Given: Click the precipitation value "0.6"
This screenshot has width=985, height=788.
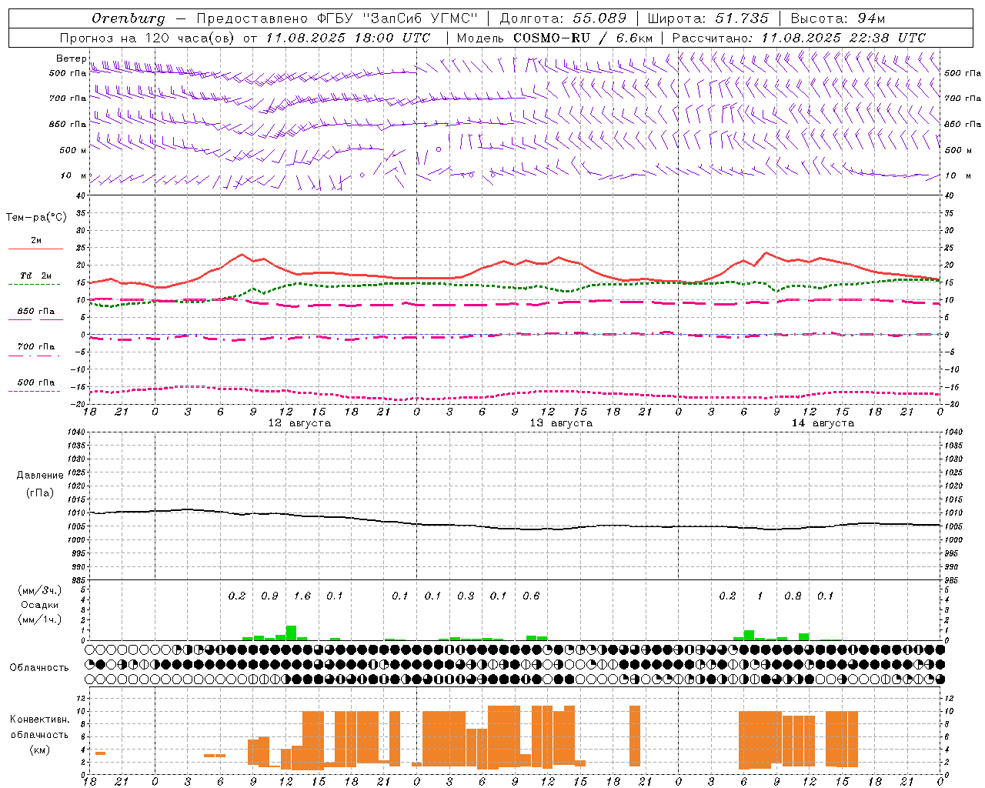Looking at the screenshot, I should (531, 596).
